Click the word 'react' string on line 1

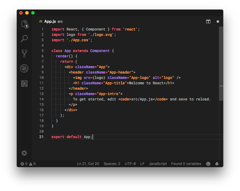(130, 29)
